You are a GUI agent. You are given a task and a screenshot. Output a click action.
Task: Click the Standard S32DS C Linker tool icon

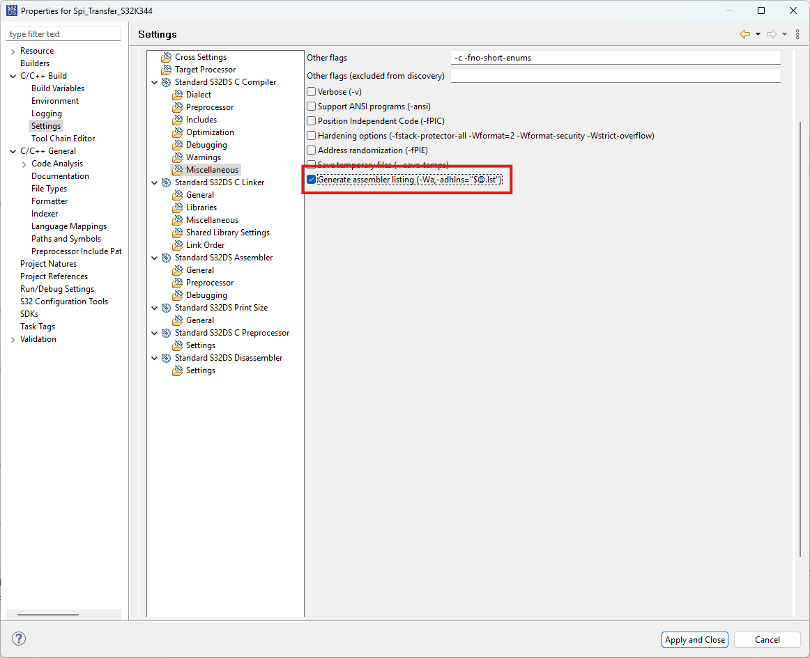click(x=166, y=182)
